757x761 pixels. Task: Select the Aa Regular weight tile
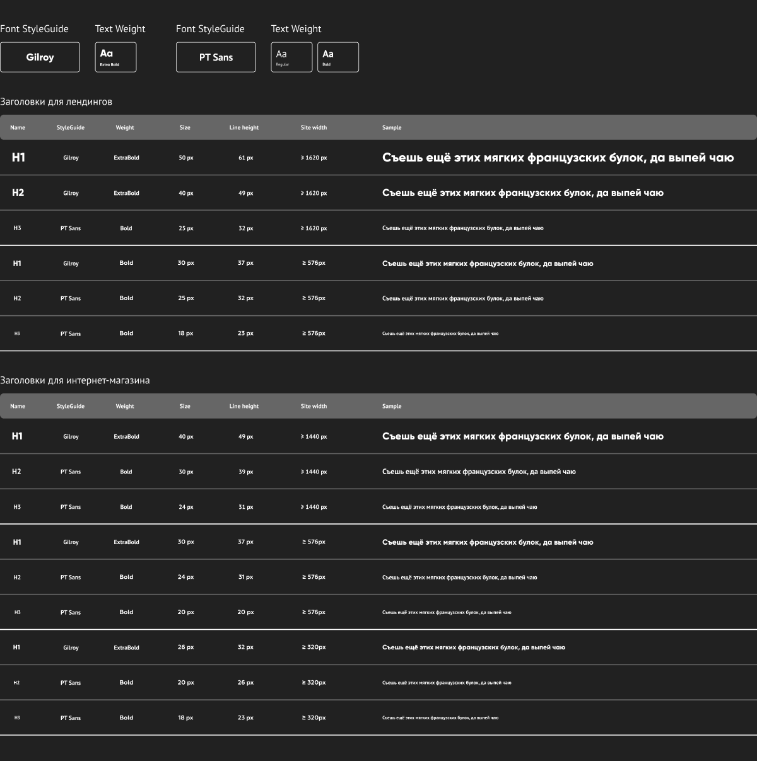[x=291, y=57]
